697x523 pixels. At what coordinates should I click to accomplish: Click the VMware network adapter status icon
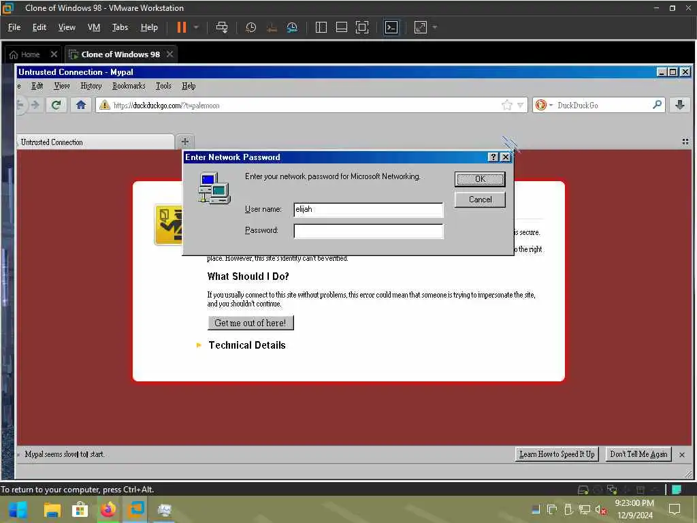[612, 490]
